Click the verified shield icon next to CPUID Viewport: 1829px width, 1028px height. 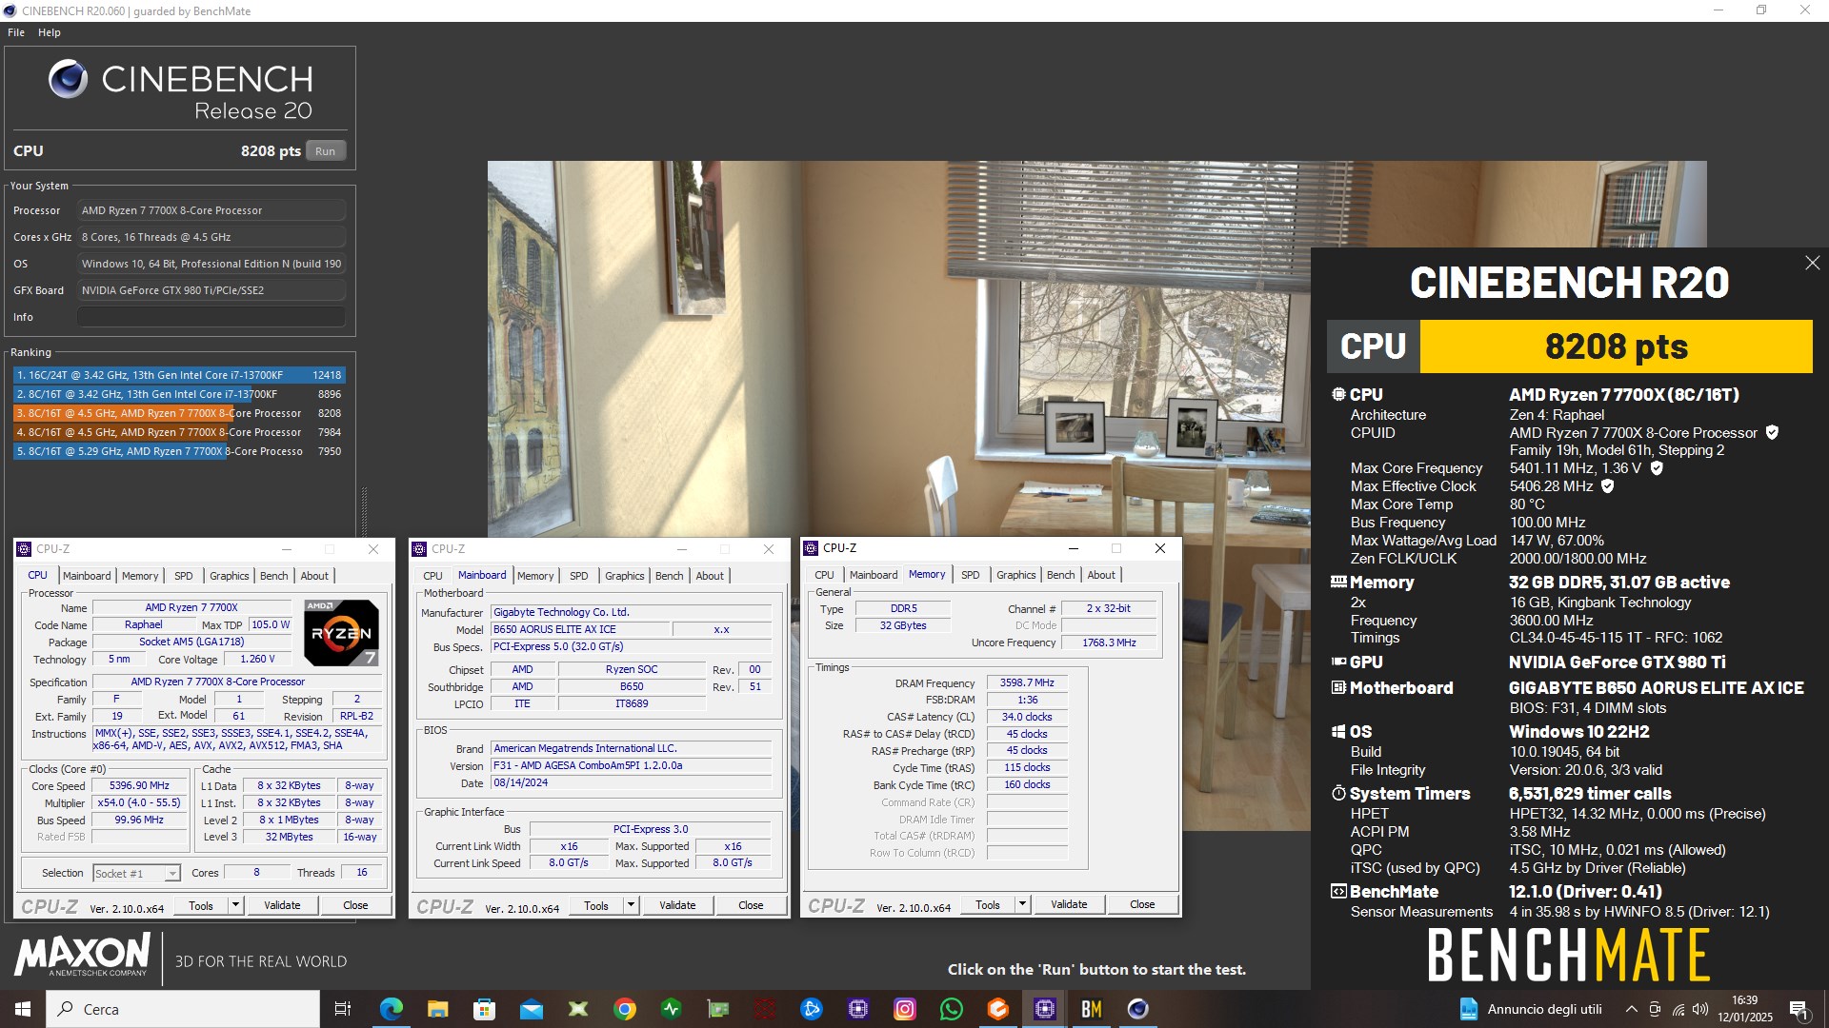tap(1772, 432)
